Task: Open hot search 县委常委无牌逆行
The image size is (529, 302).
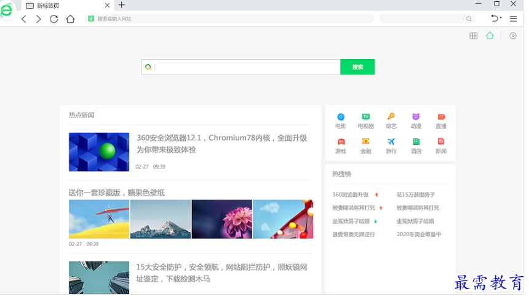Action: [x=354, y=234]
